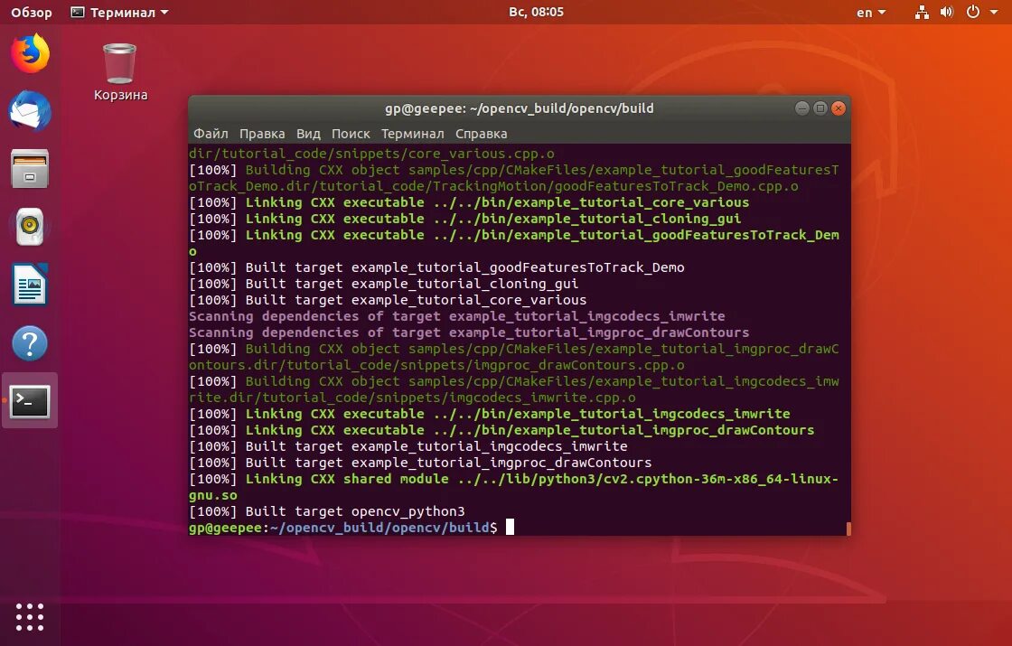Click 'Scanning dependencies of target example_tutorial_imgproc_drawContours'
The image size is (1012, 646).
469,332
